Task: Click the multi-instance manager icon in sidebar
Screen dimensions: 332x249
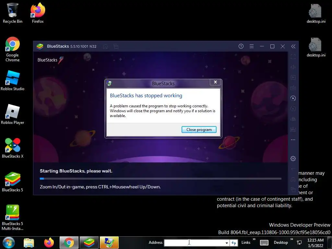Action: [293, 119]
